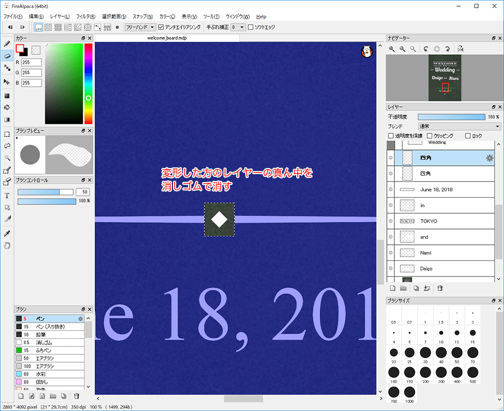
Task: Delete layer with the layer panel trash icon
Action: point(440,288)
